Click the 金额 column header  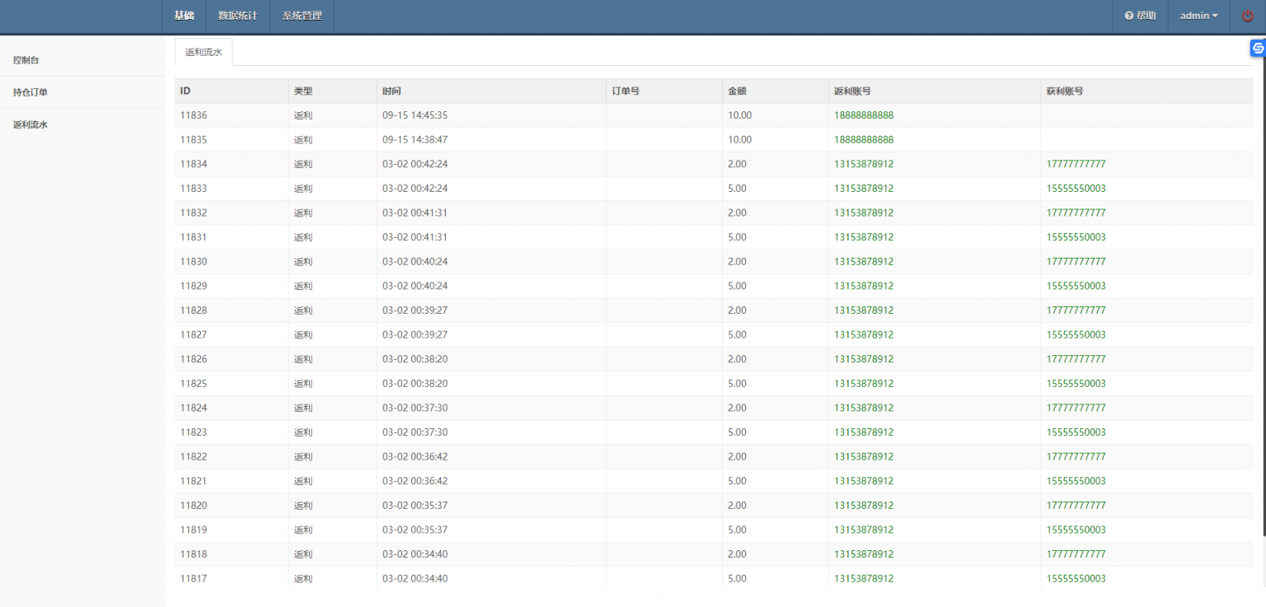click(737, 91)
